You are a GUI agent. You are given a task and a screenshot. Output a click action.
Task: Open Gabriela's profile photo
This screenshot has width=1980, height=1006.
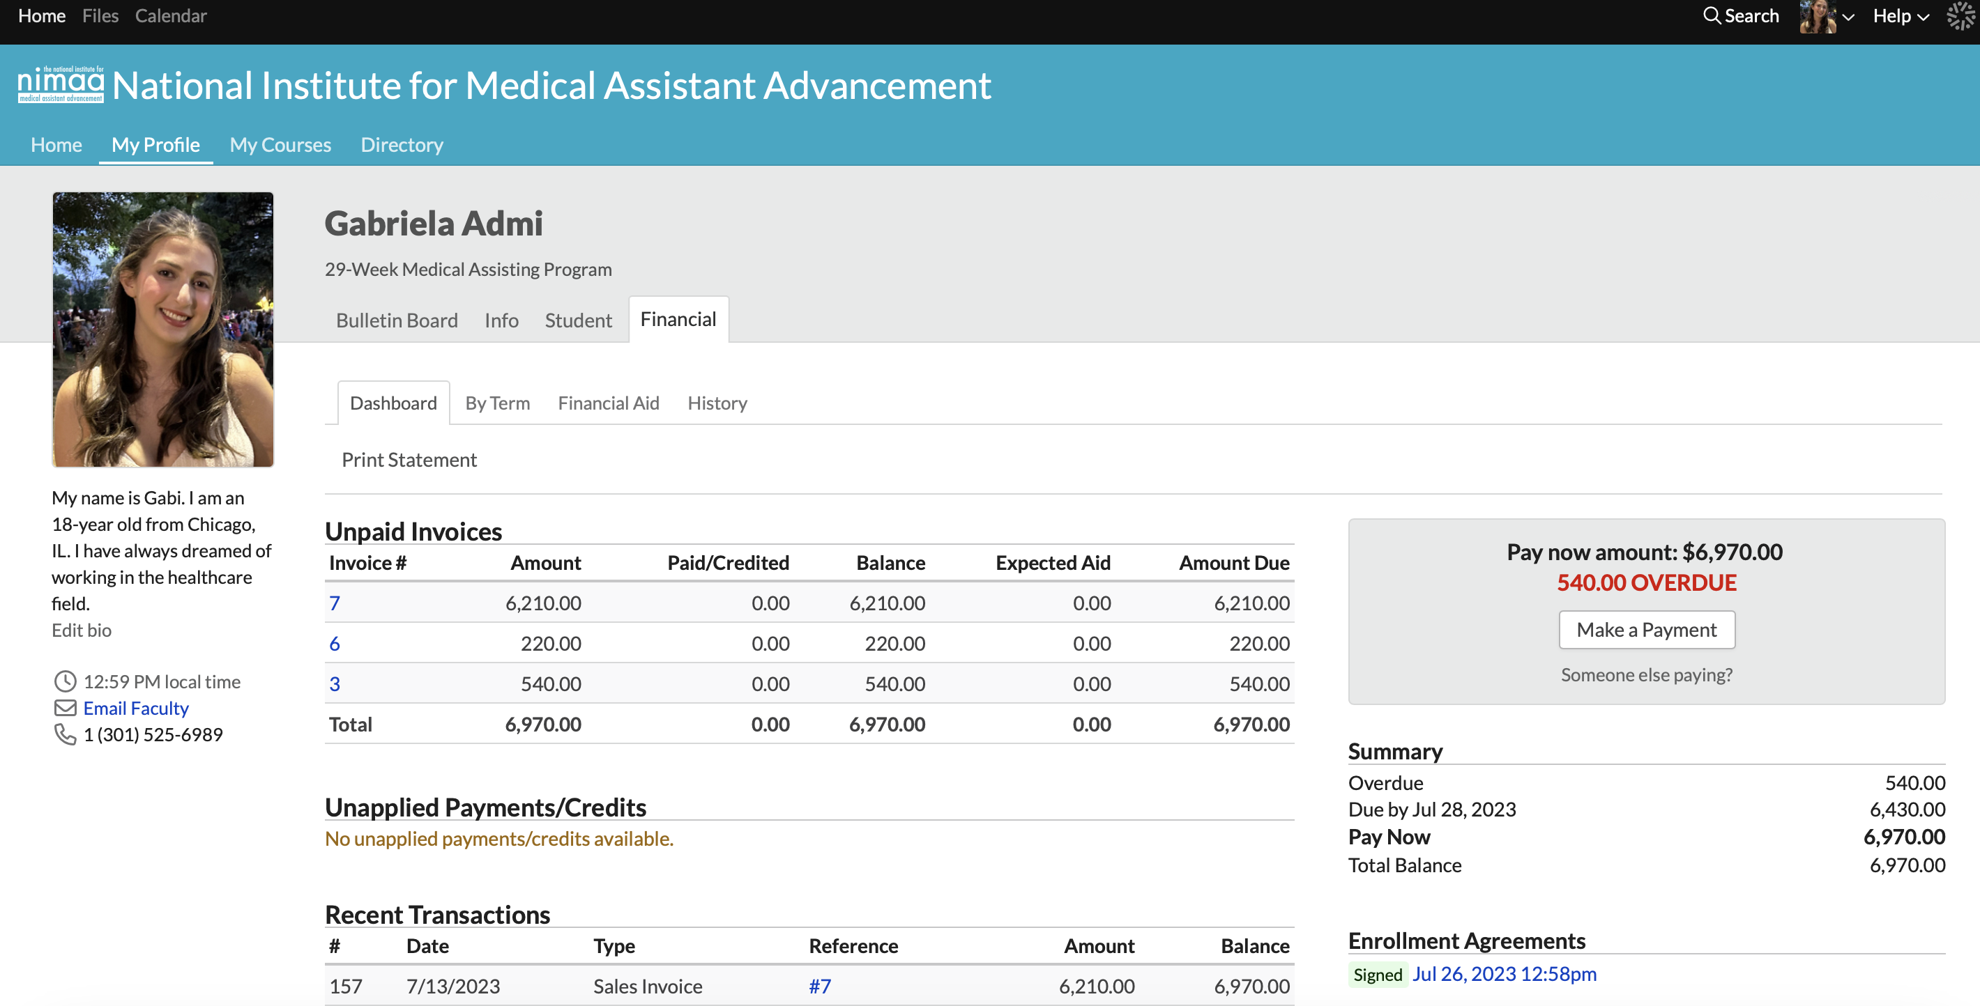[163, 330]
